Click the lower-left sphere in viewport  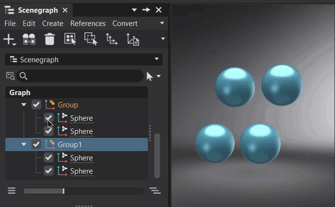pos(215,143)
